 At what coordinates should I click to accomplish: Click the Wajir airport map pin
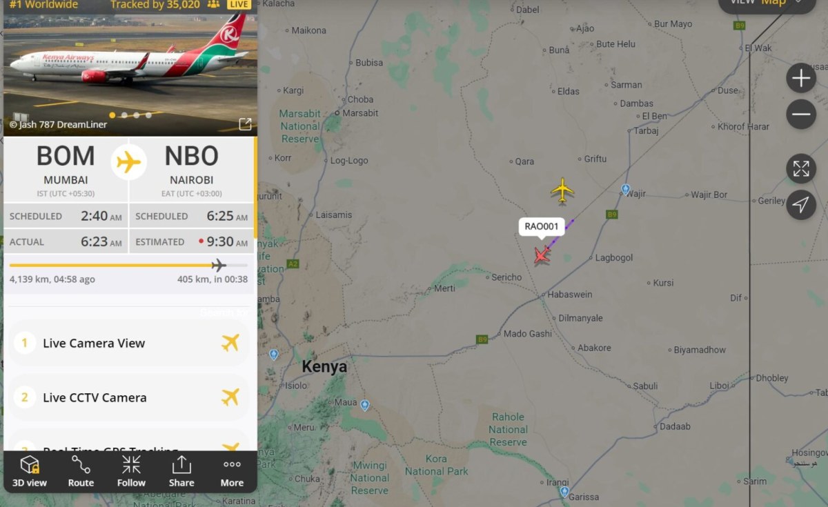625,189
